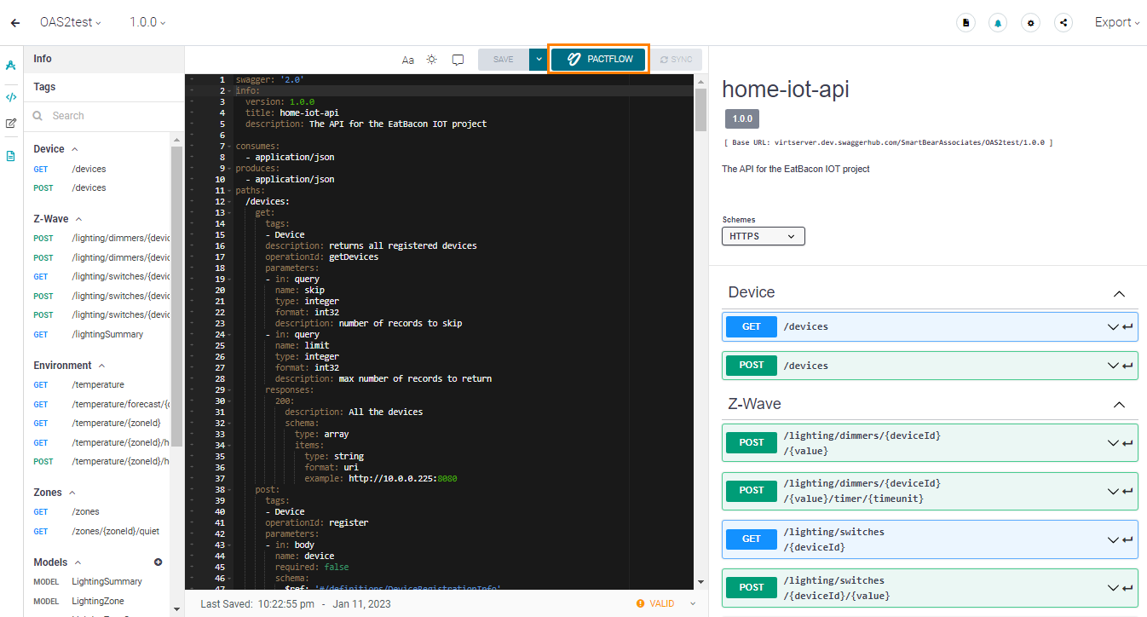Image resolution: width=1147 pixels, height=617 pixels.
Task: Select the code editor icon in left sidebar
Action: click(11, 97)
